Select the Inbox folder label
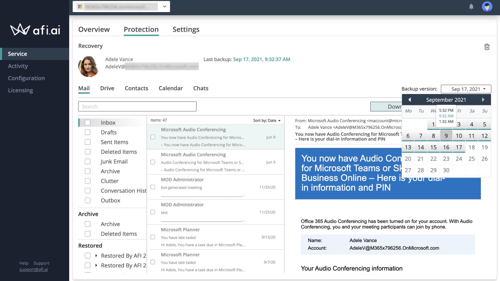 pyautogui.click(x=108, y=123)
